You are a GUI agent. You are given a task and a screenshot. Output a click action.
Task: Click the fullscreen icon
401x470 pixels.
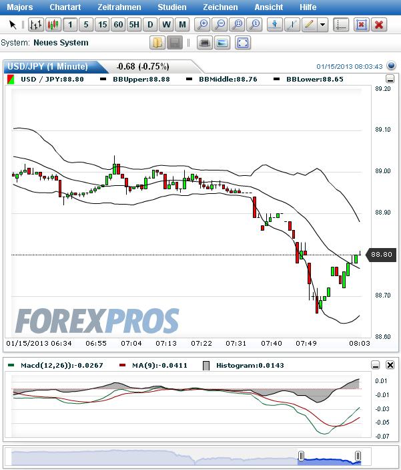pos(243,43)
